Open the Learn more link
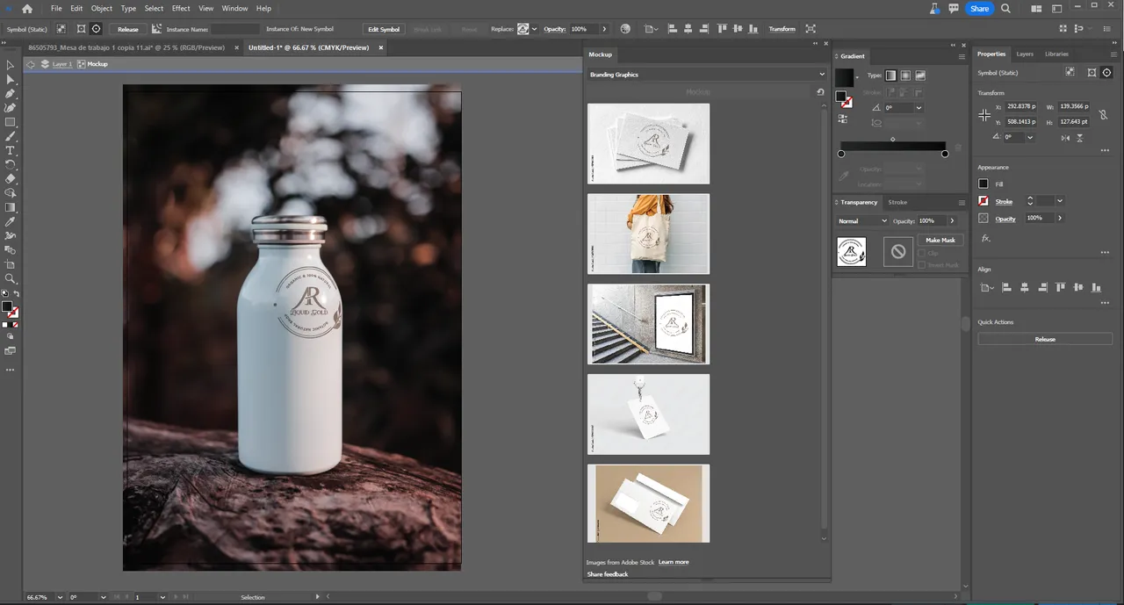1124x605 pixels. [674, 562]
